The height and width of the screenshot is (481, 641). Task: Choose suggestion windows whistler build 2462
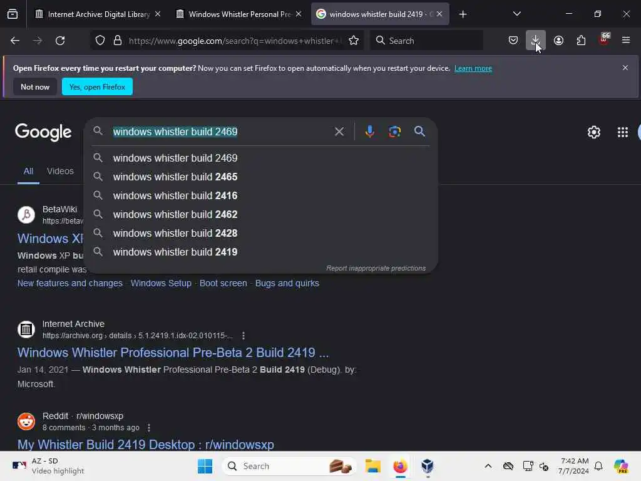[x=260, y=214]
